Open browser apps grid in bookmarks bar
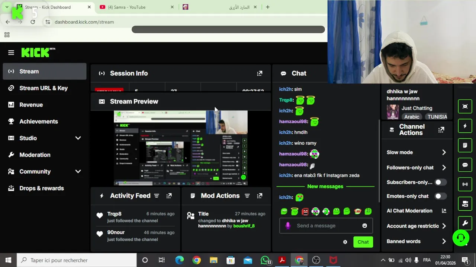The image size is (476, 267). (x=7, y=35)
